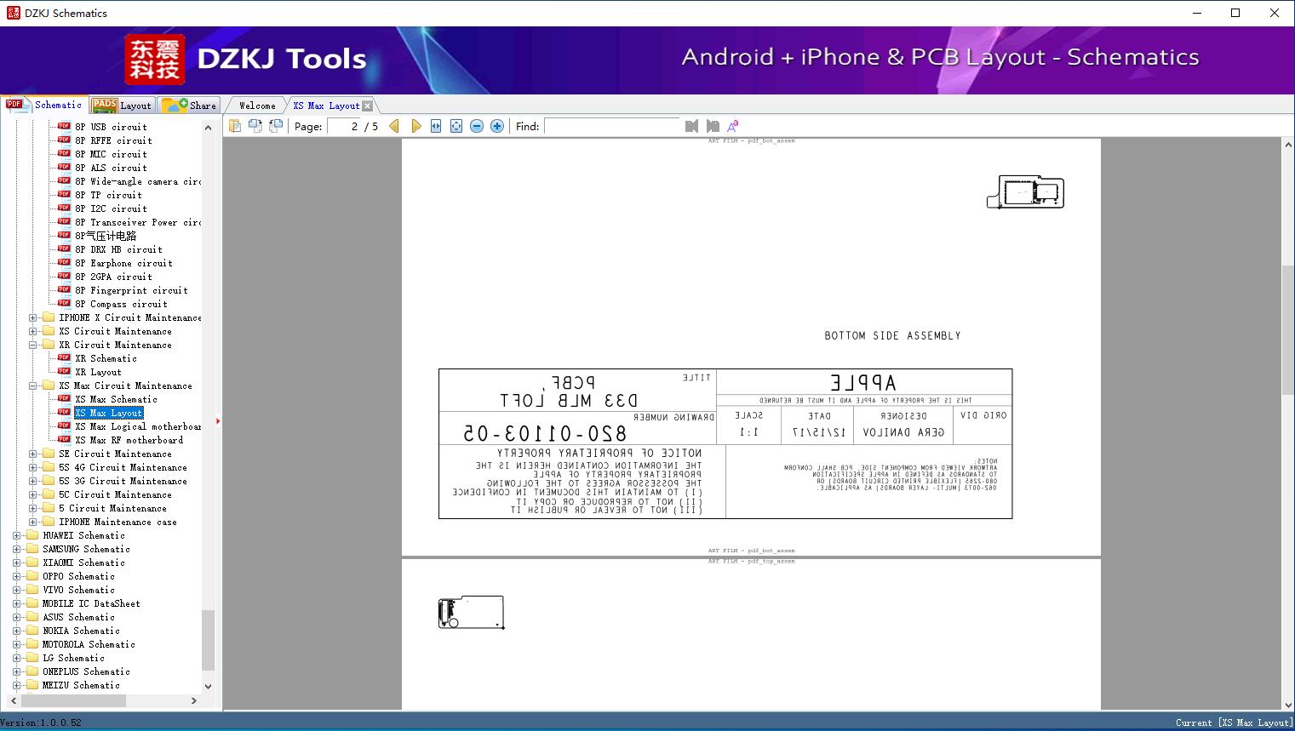Click the folder icon beside SAMSUNG Schematic
1295x731 pixels.
[32, 549]
